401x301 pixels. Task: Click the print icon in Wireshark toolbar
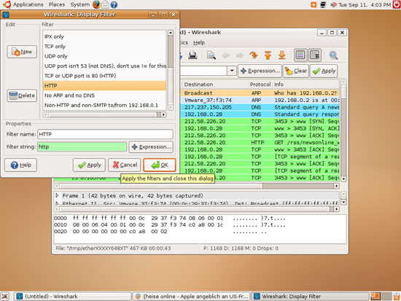click(x=192, y=55)
